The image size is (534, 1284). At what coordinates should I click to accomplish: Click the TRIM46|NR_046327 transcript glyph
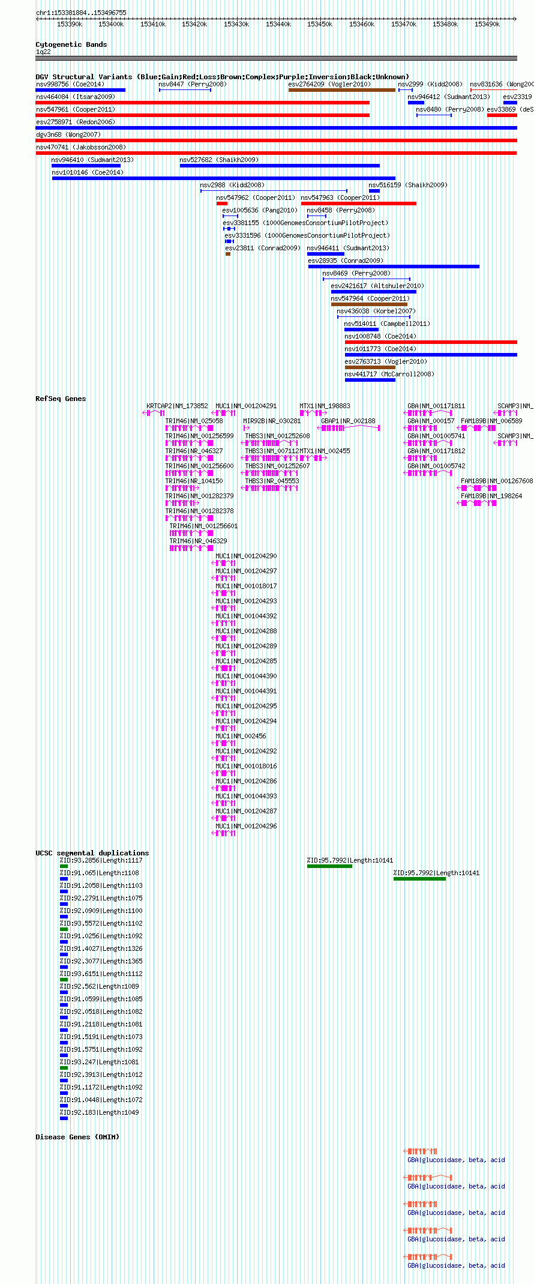click(189, 458)
